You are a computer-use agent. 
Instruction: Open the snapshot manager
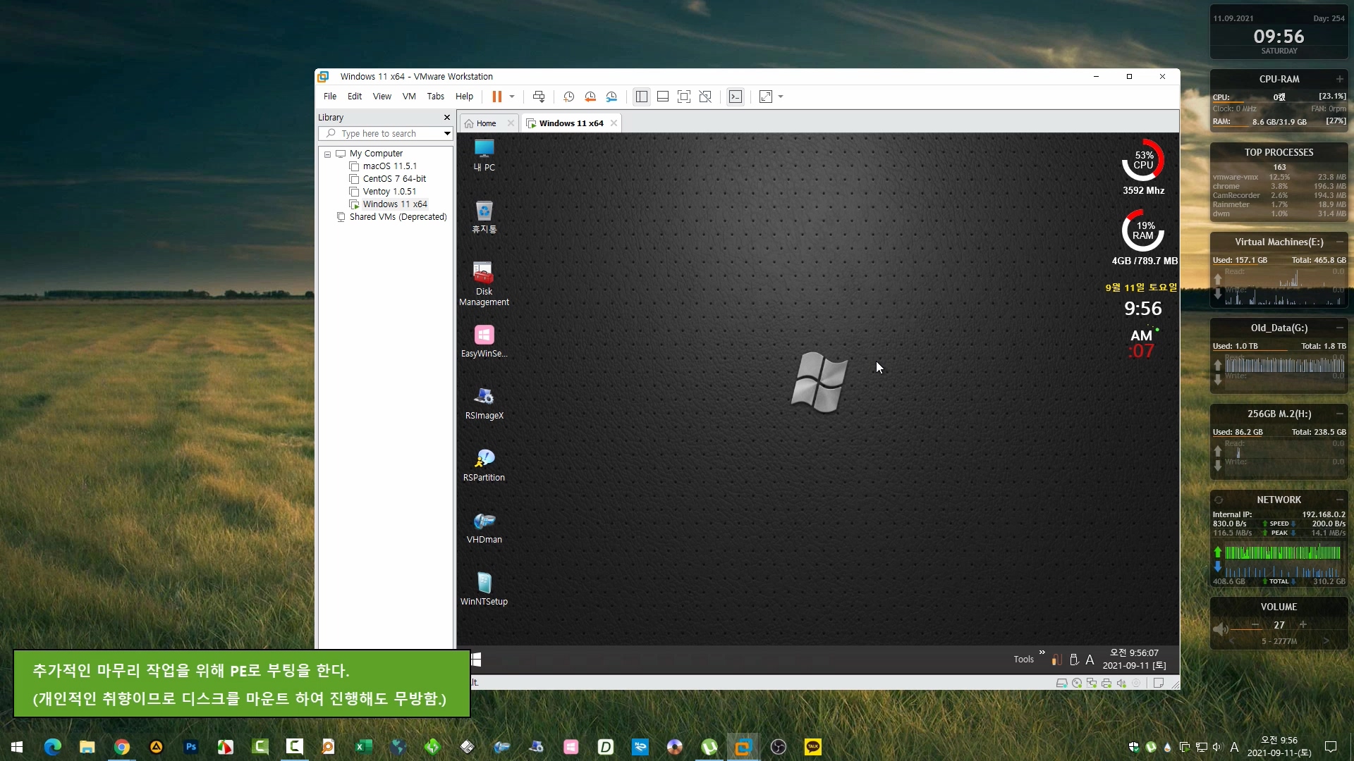611,97
